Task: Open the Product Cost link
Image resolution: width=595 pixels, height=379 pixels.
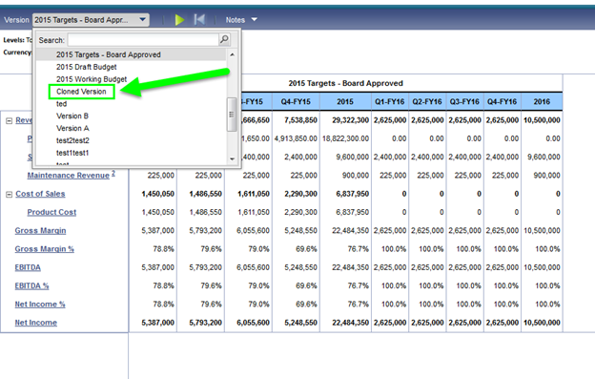Action: pyautogui.click(x=51, y=212)
